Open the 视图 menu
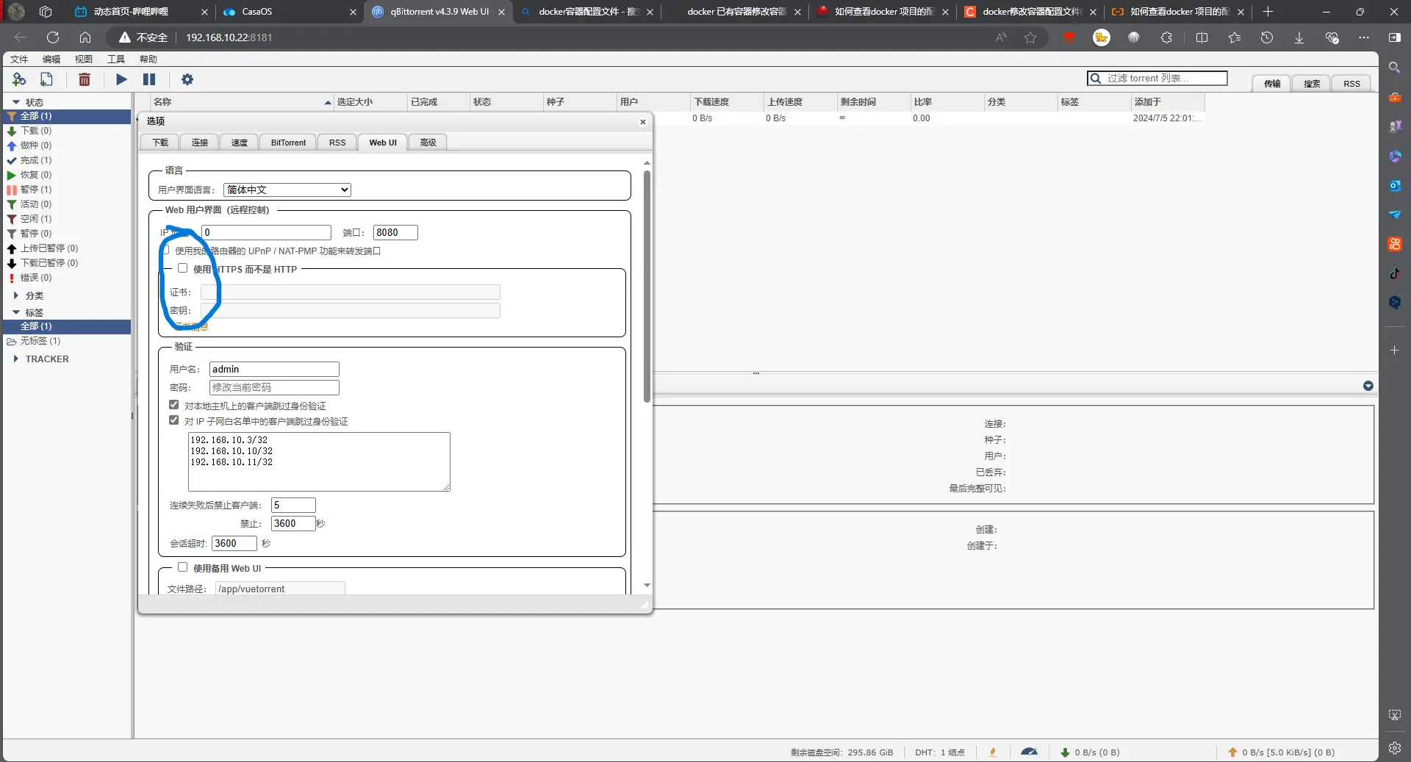Screen dimensions: 1411x762 point(84,60)
